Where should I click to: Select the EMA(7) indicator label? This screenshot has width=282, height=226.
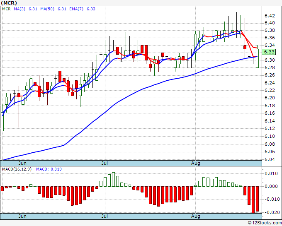pos(76,9)
